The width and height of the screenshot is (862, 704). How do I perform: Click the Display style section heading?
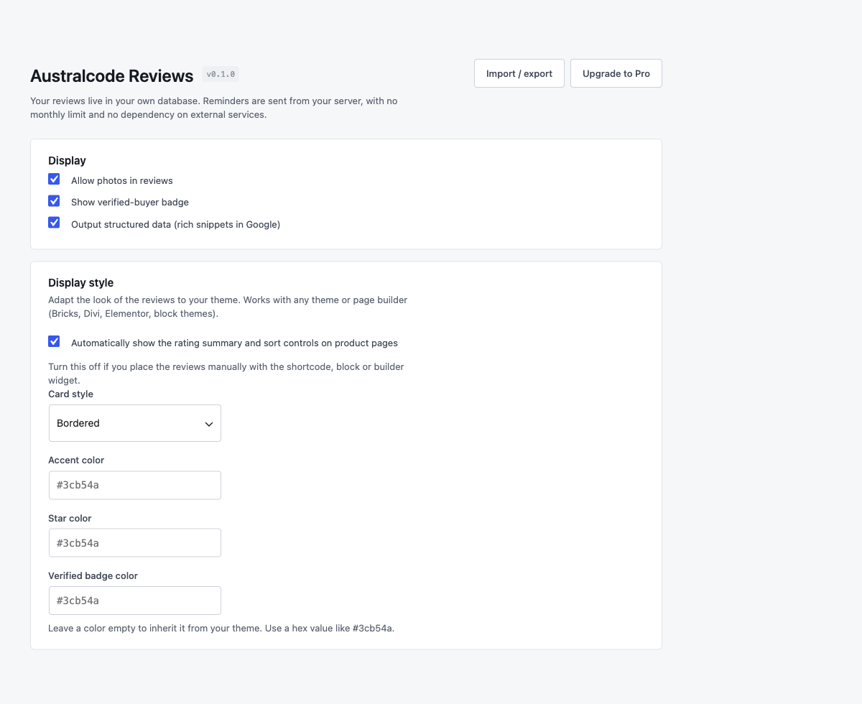81,283
